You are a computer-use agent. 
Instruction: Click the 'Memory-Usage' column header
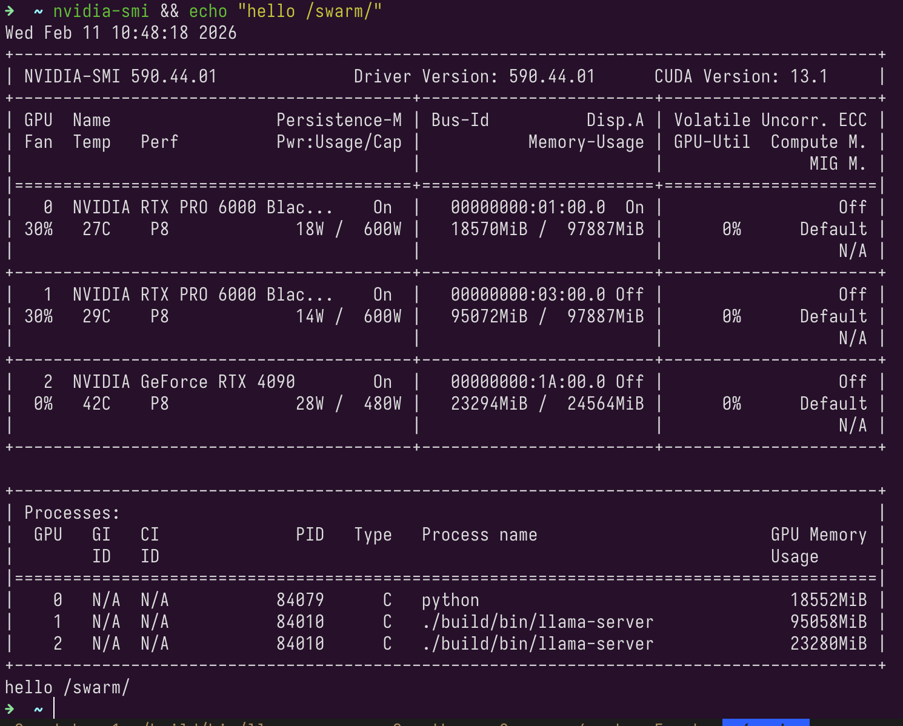pyautogui.click(x=586, y=142)
